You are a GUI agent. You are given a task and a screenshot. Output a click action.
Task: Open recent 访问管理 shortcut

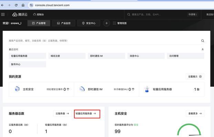coord(185,56)
